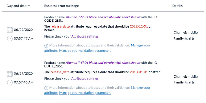Click the clock icon beside 07:57:47 AM
The height and width of the screenshot is (103, 206).
tap(10, 38)
